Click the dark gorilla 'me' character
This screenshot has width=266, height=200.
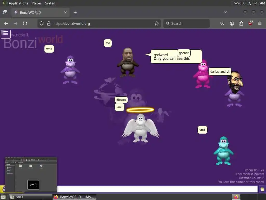pos(128,62)
